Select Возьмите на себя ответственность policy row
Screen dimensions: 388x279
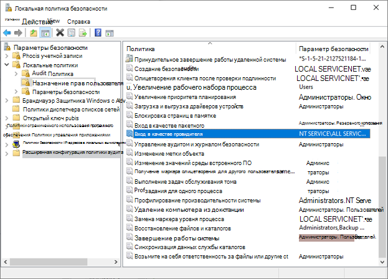(x=211, y=257)
